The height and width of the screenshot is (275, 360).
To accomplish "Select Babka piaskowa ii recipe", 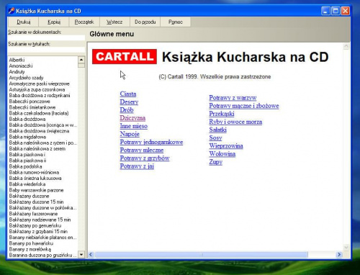I will pyautogui.click(x=27, y=161).
